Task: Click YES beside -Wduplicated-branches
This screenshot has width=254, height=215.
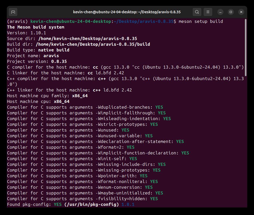Action: (159, 107)
